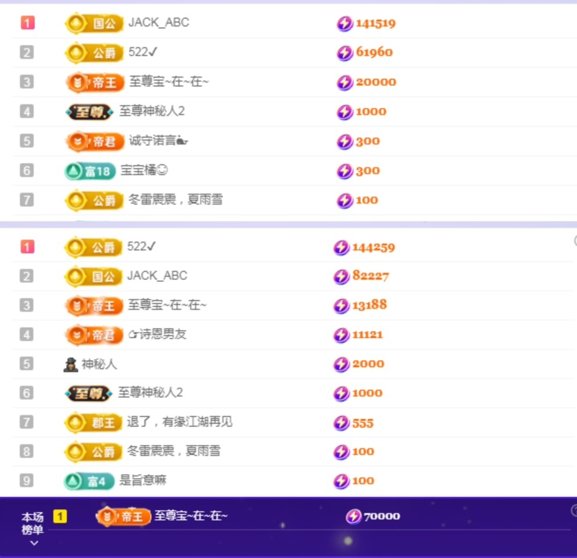The image size is (577, 558).
Task: Click the 国公 badge beside JACK_ABC scoring 141519
Action: (x=94, y=24)
